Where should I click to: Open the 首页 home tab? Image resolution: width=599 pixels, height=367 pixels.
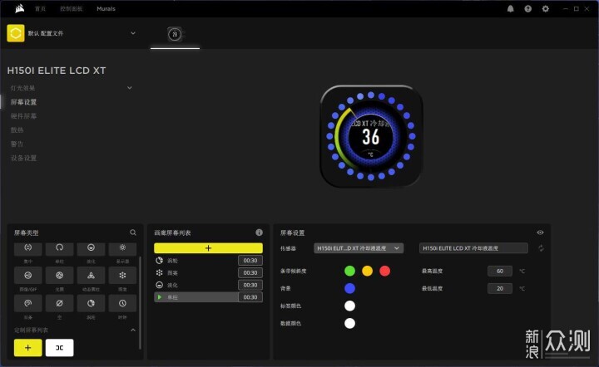coord(40,9)
